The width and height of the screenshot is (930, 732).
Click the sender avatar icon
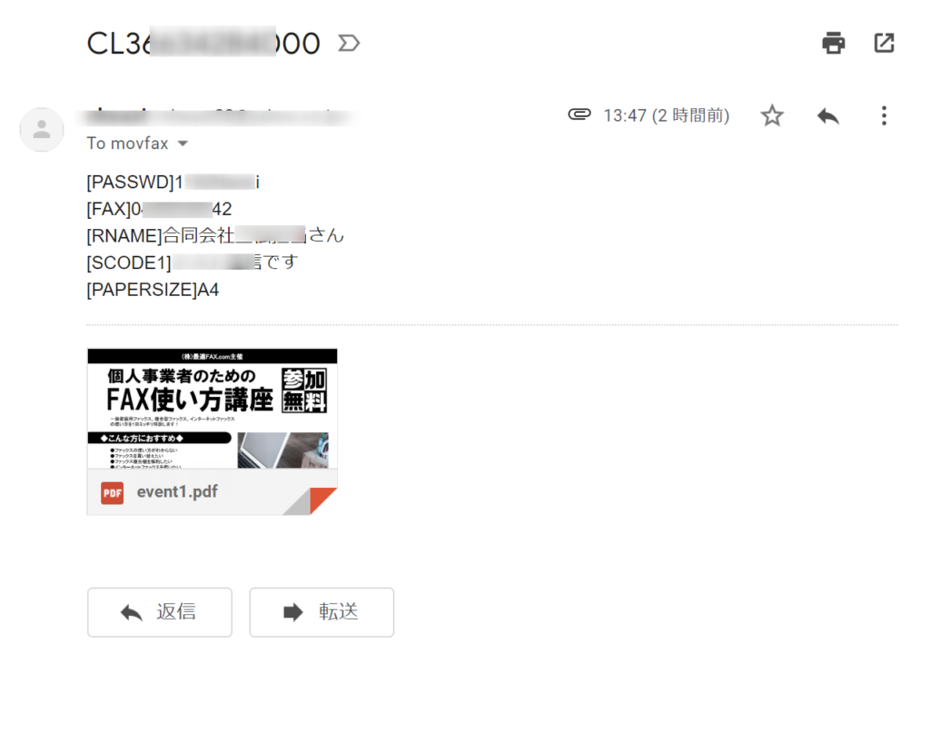click(x=42, y=129)
